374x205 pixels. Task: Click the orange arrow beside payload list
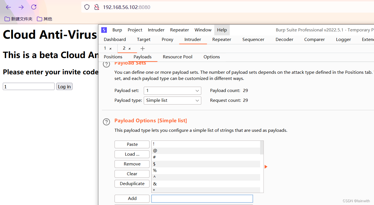(266, 167)
